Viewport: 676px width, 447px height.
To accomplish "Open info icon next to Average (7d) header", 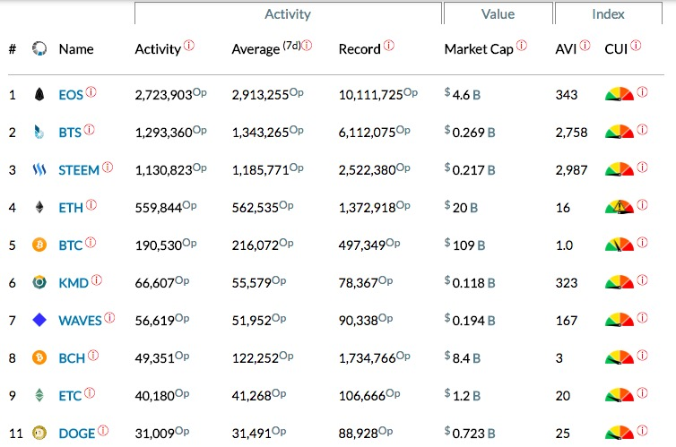I will [307, 45].
